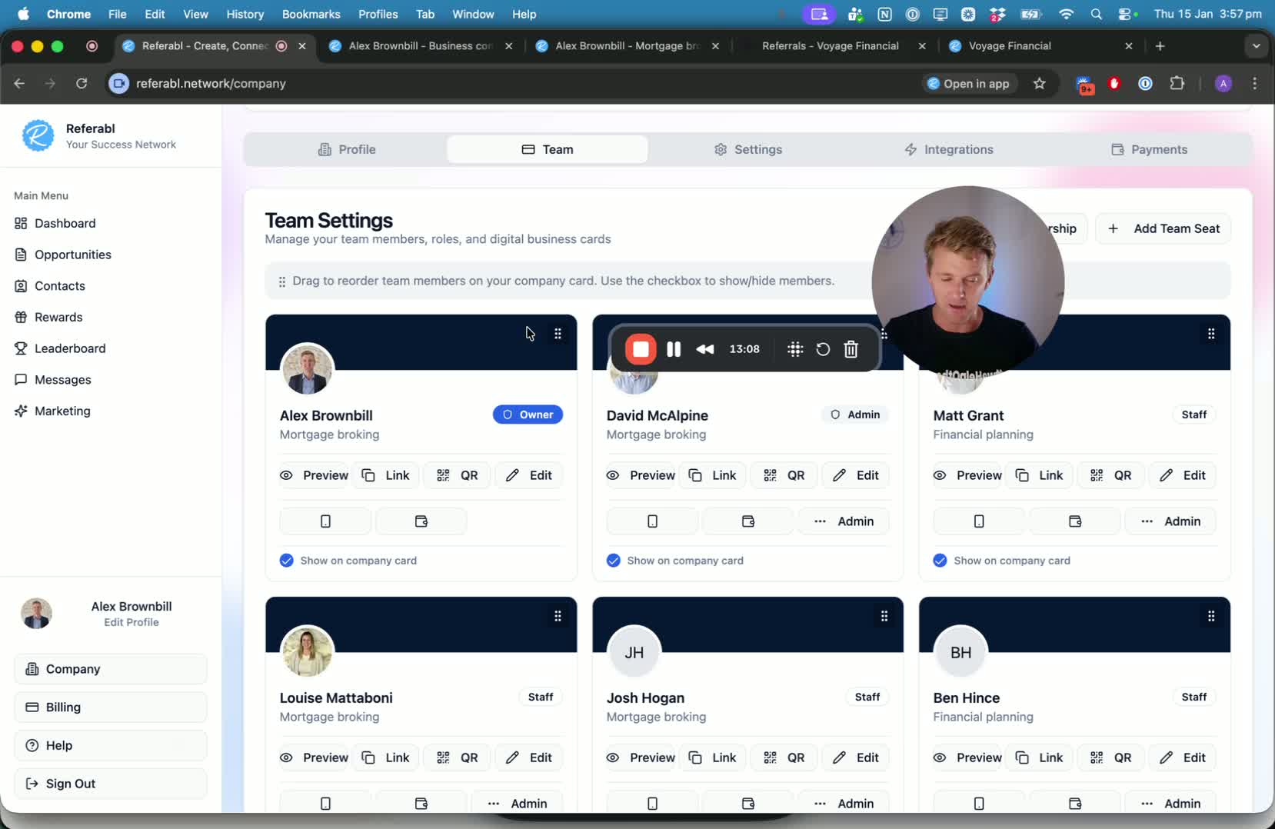Screen dimensions: 1275x829
Task: Click the Add Team Seat button
Action: tap(1163, 228)
